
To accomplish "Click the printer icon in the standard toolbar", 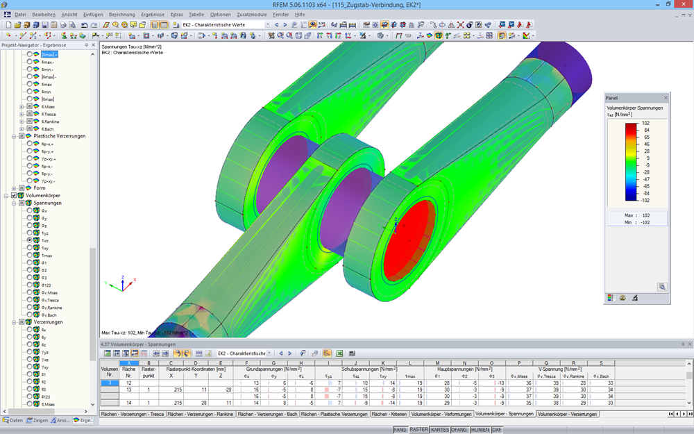I will [x=62, y=26].
